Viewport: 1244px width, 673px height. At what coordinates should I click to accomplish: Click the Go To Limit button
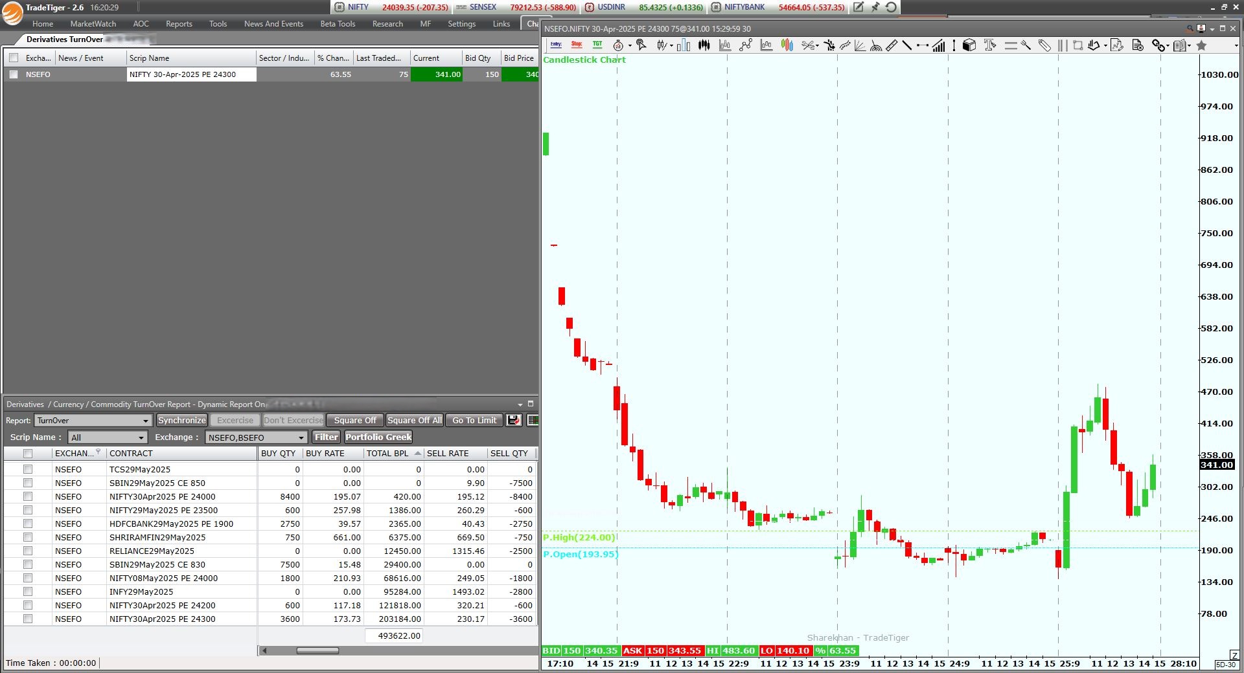click(x=474, y=420)
